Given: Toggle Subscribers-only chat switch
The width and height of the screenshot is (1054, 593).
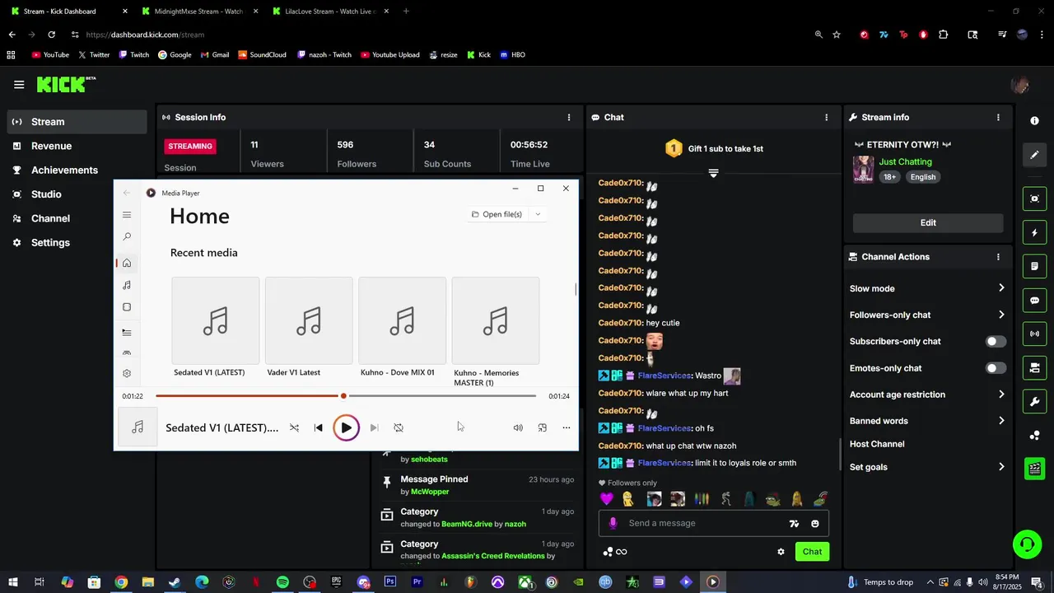Looking at the screenshot, I should tap(996, 341).
